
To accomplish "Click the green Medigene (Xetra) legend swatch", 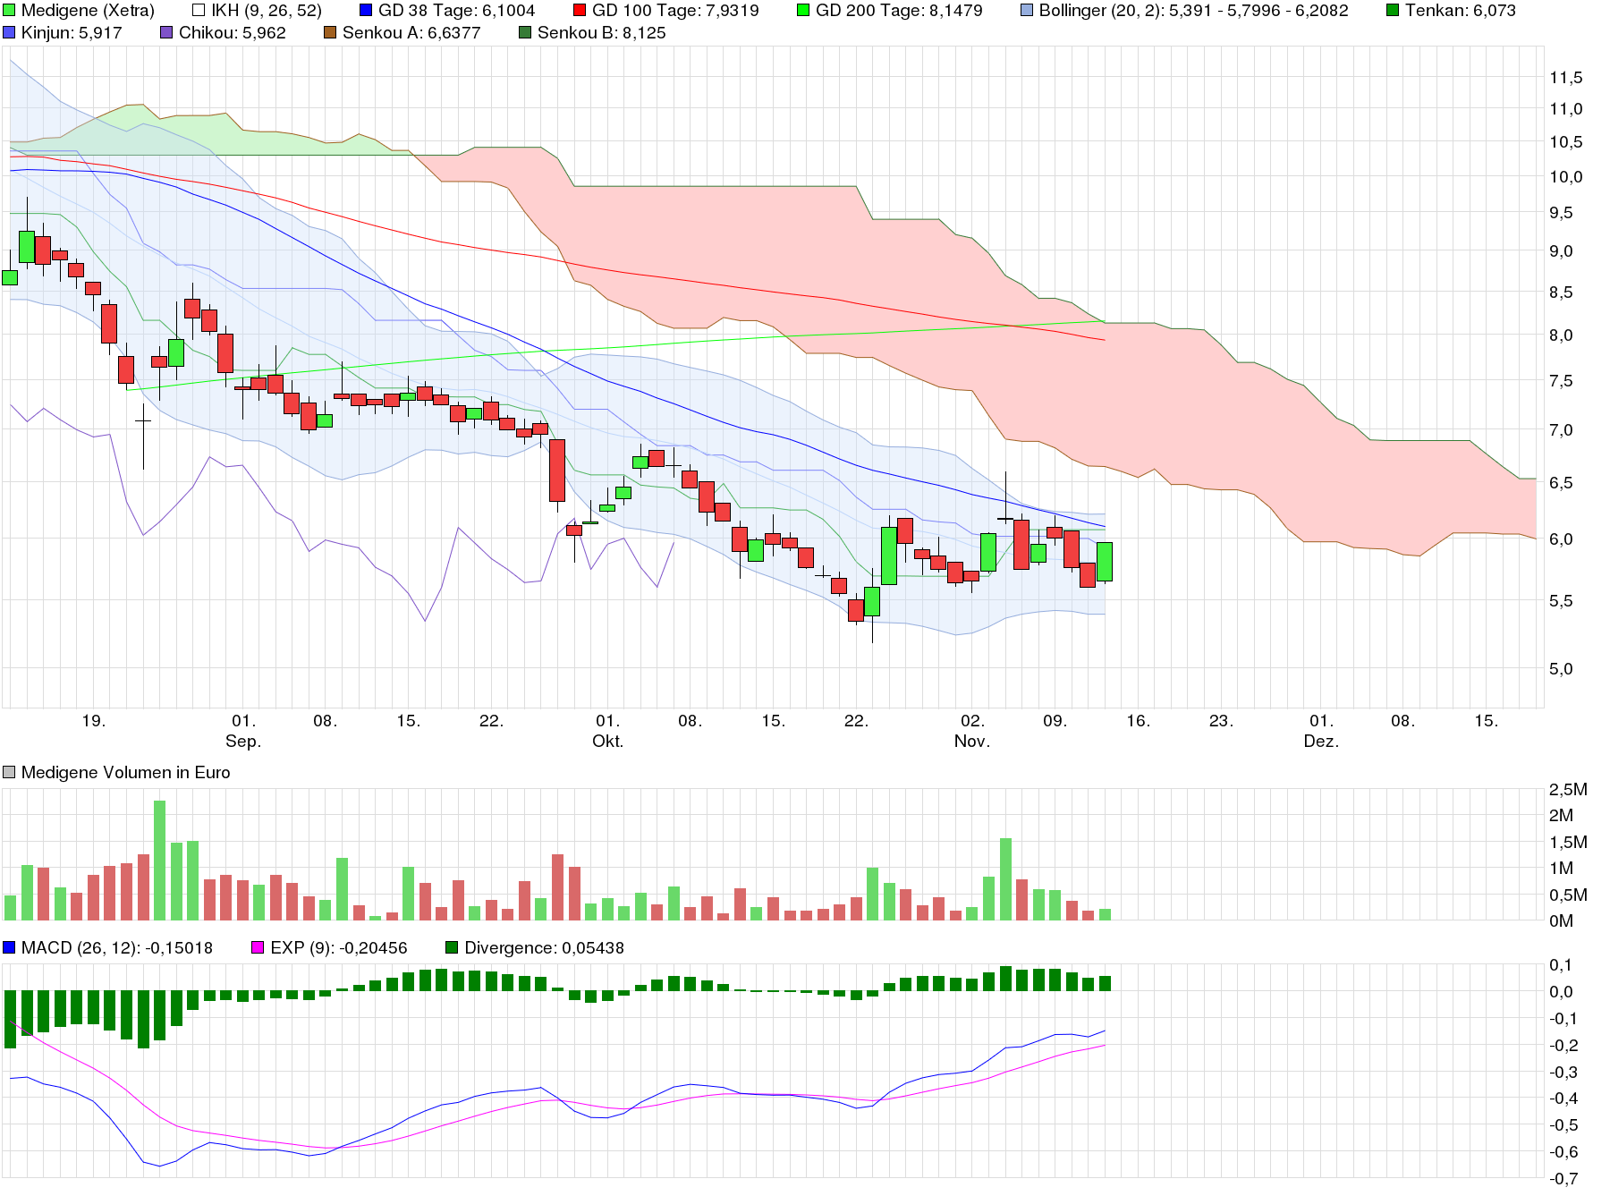I will click(9, 11).
